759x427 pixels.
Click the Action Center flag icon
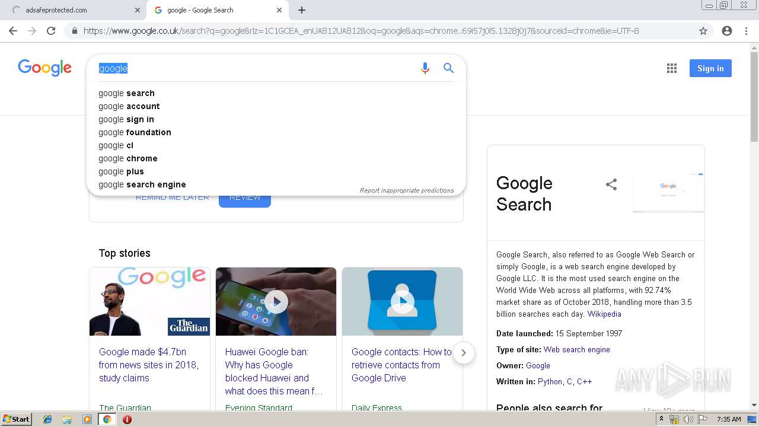703,419
